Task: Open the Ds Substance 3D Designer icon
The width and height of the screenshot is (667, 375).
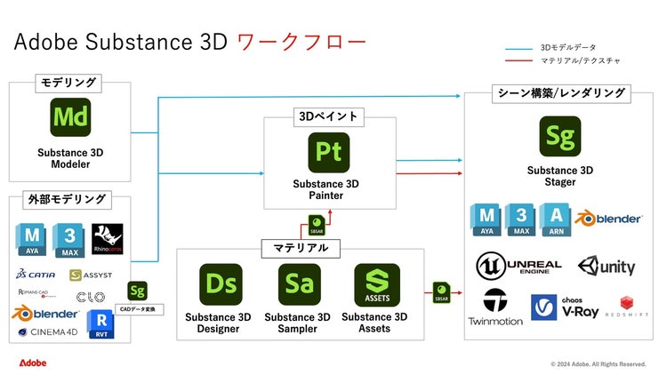Action: point(221,284)
